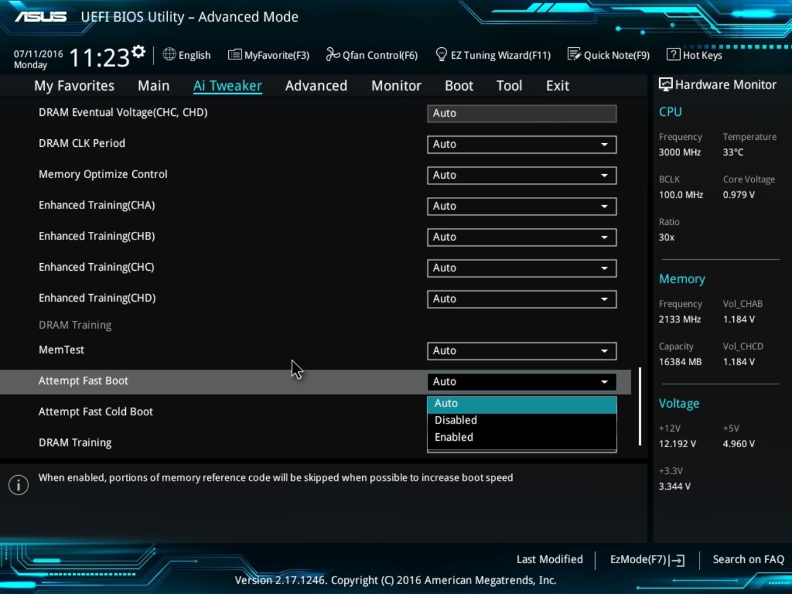Click the info icon beside help text
The height and width of the screenshot is (594, 792).
coord(19,485)
